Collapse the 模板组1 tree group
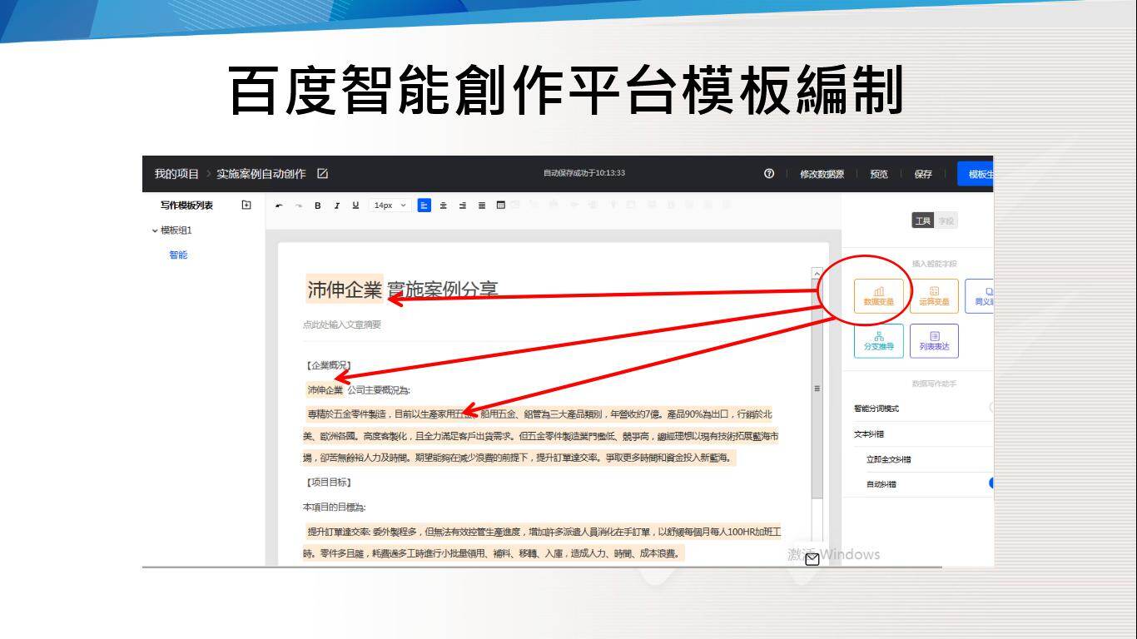Image resolution: width=1137 pixels, height=639 pixels. click(155, 230)
